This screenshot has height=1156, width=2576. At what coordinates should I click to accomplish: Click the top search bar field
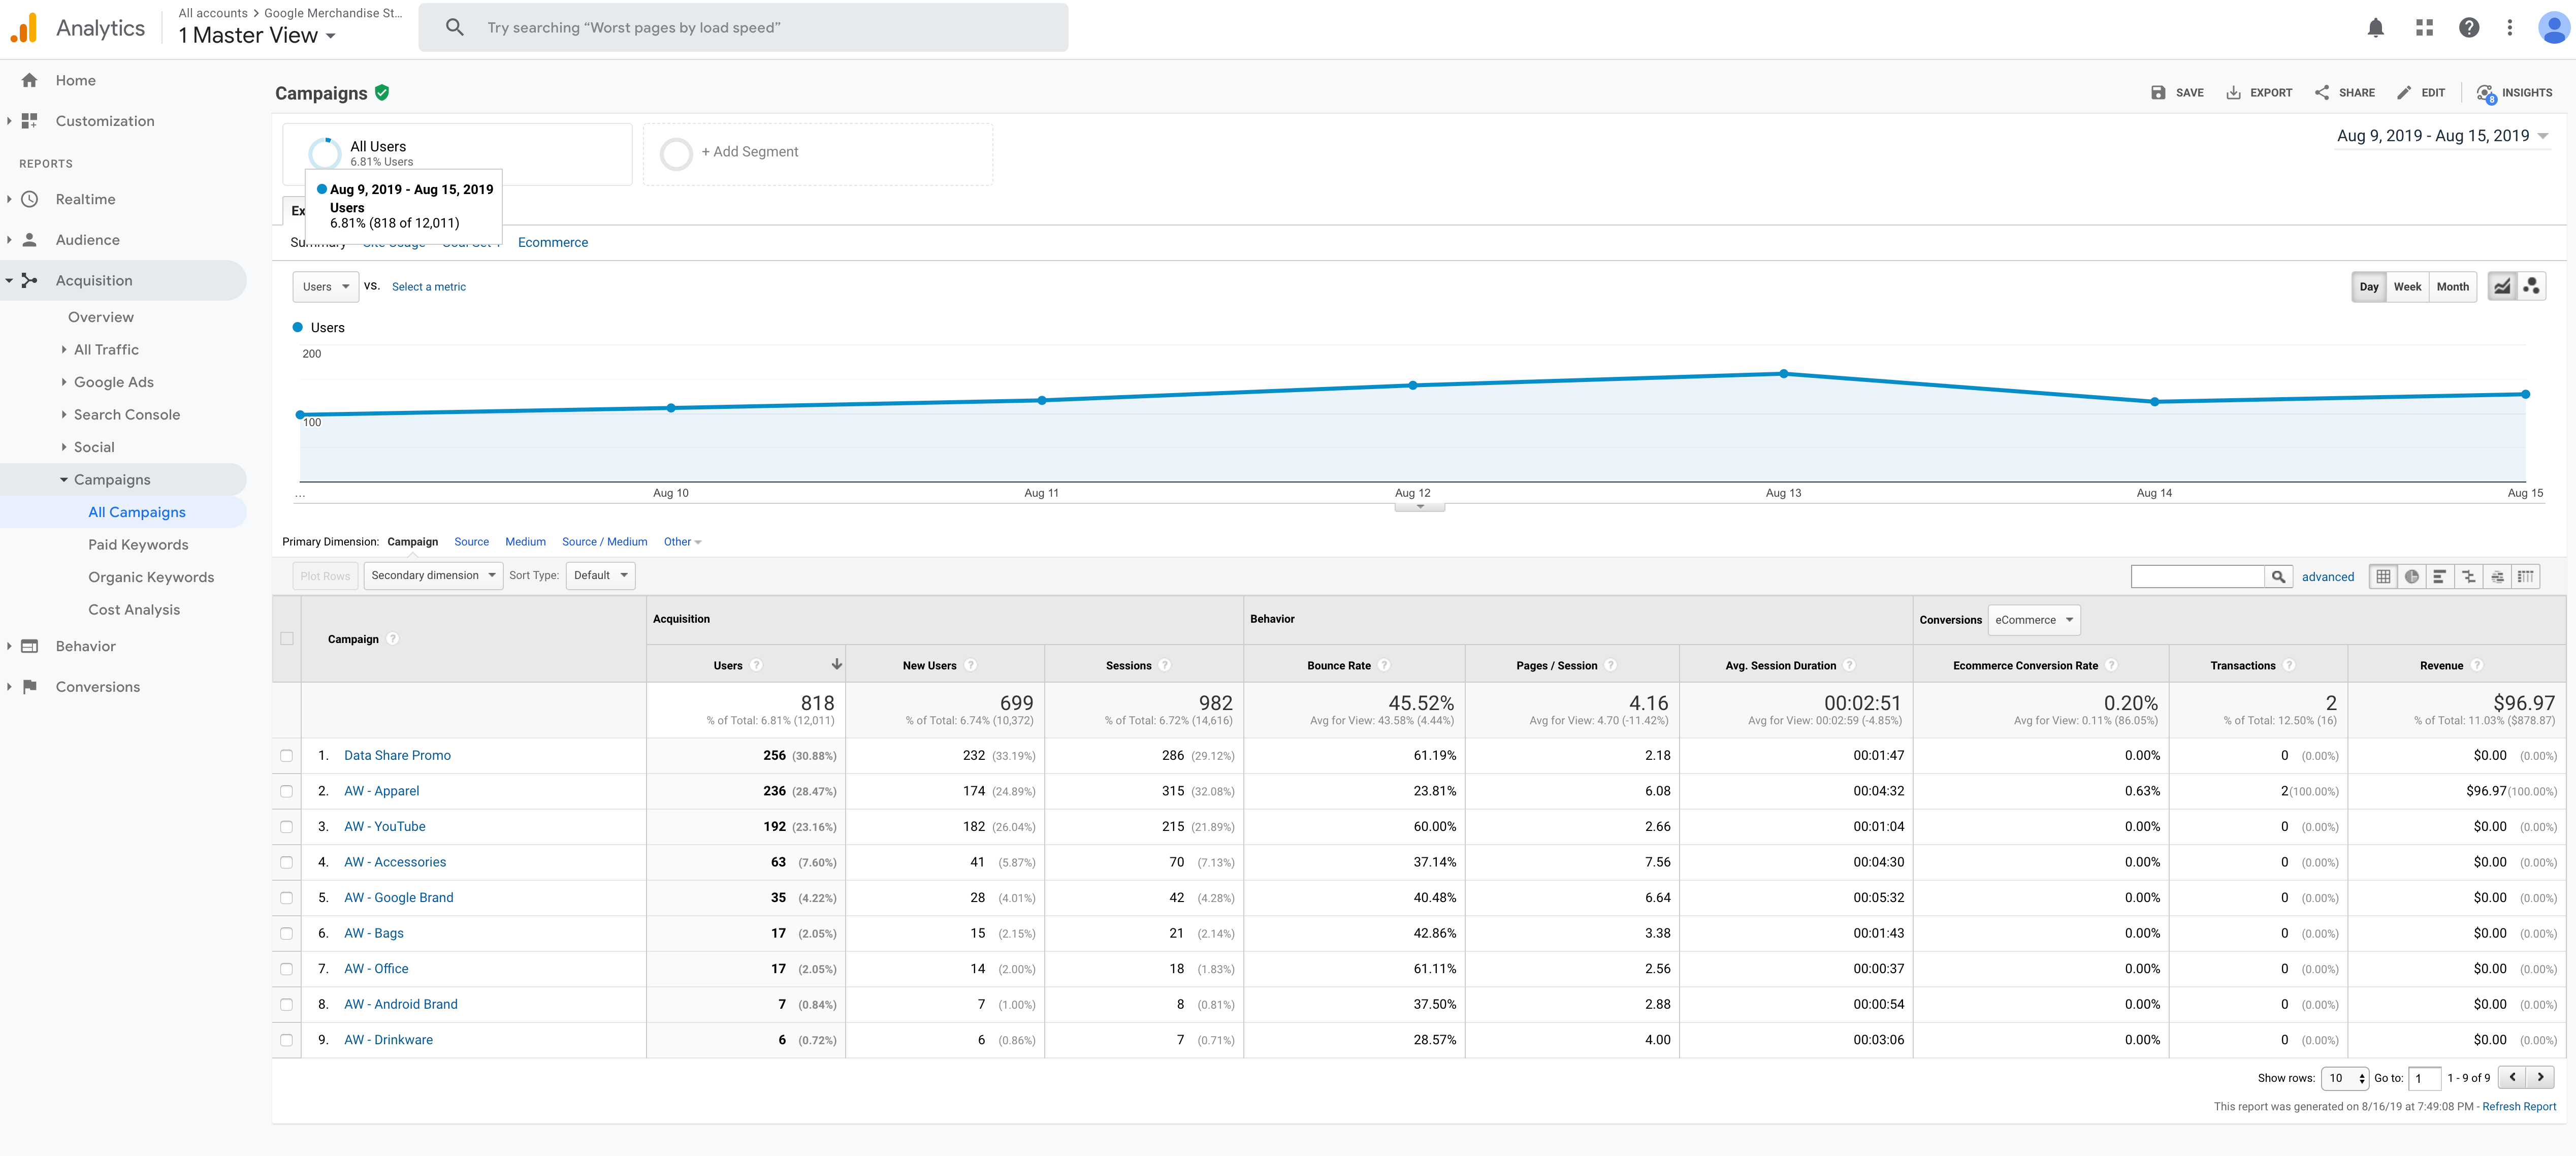(x=742, y=28)
